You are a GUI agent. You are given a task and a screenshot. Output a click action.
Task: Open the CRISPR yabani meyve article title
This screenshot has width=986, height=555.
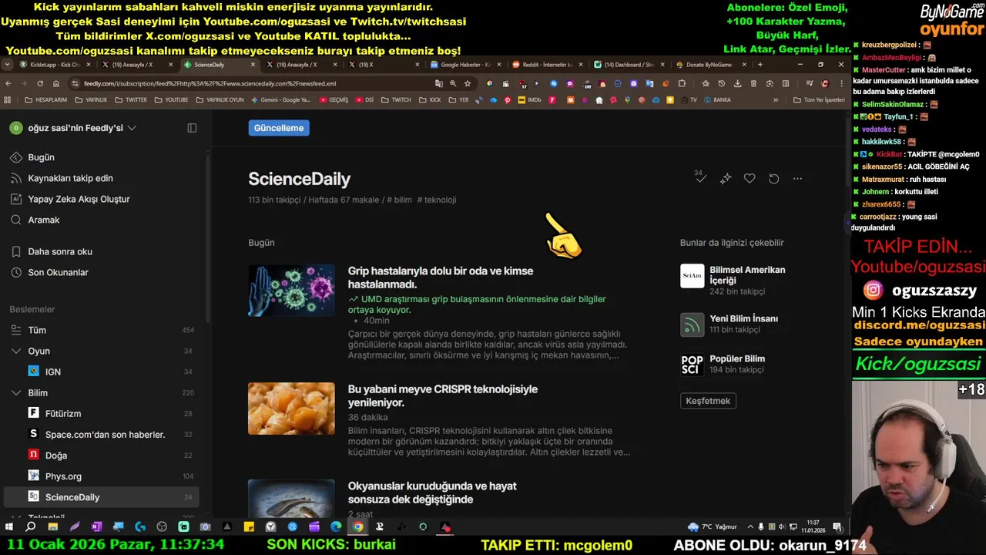(443, 395)
